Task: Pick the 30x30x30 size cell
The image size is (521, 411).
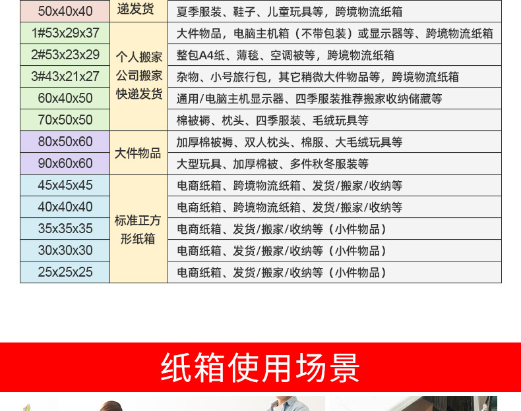Action: tap(65, 250)
